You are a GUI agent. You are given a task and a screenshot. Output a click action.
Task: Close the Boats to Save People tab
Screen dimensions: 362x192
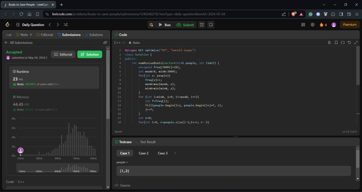pyautogui.click(x=52, y=5)
